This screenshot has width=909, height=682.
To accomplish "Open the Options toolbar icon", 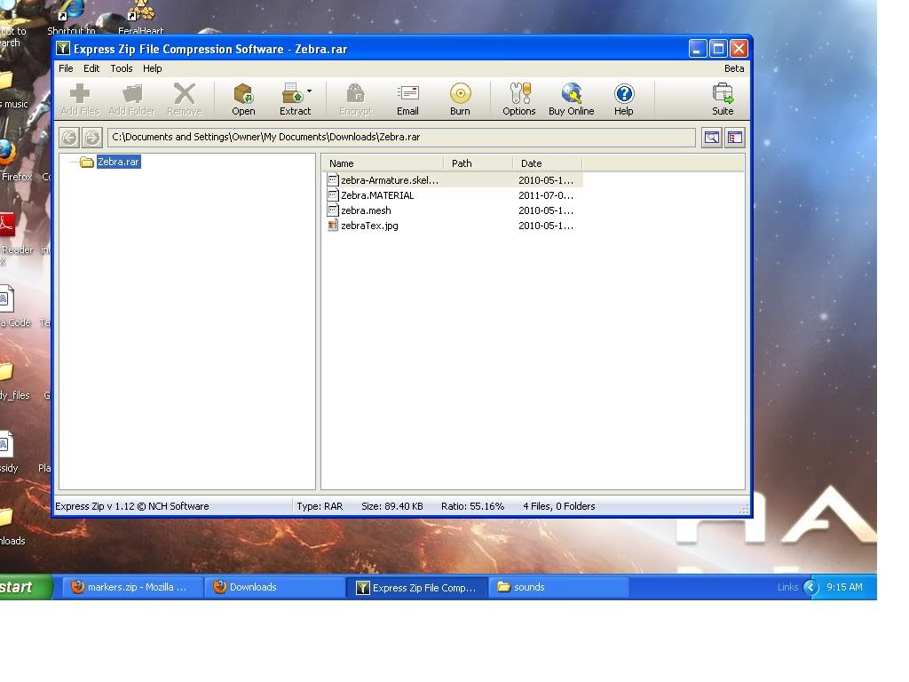I will point(518,99).
